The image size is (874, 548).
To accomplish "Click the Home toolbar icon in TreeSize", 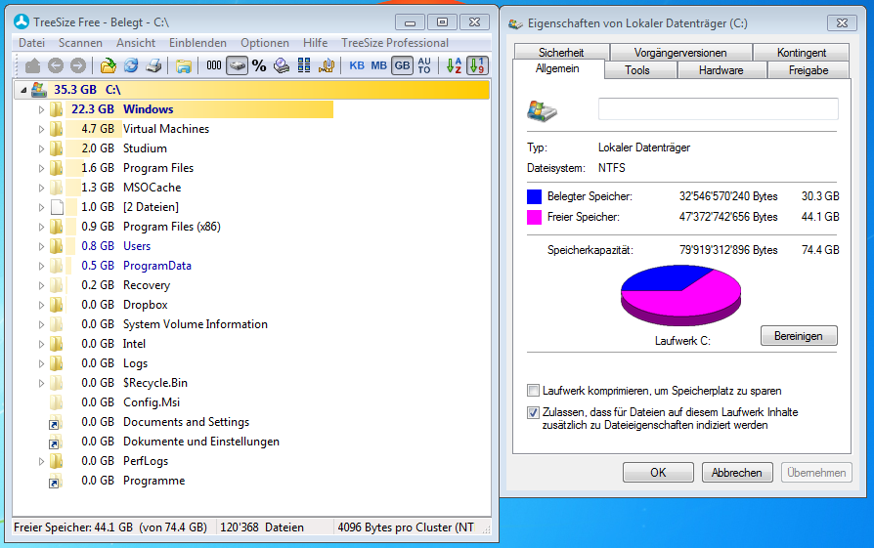I will coord(33,65).
